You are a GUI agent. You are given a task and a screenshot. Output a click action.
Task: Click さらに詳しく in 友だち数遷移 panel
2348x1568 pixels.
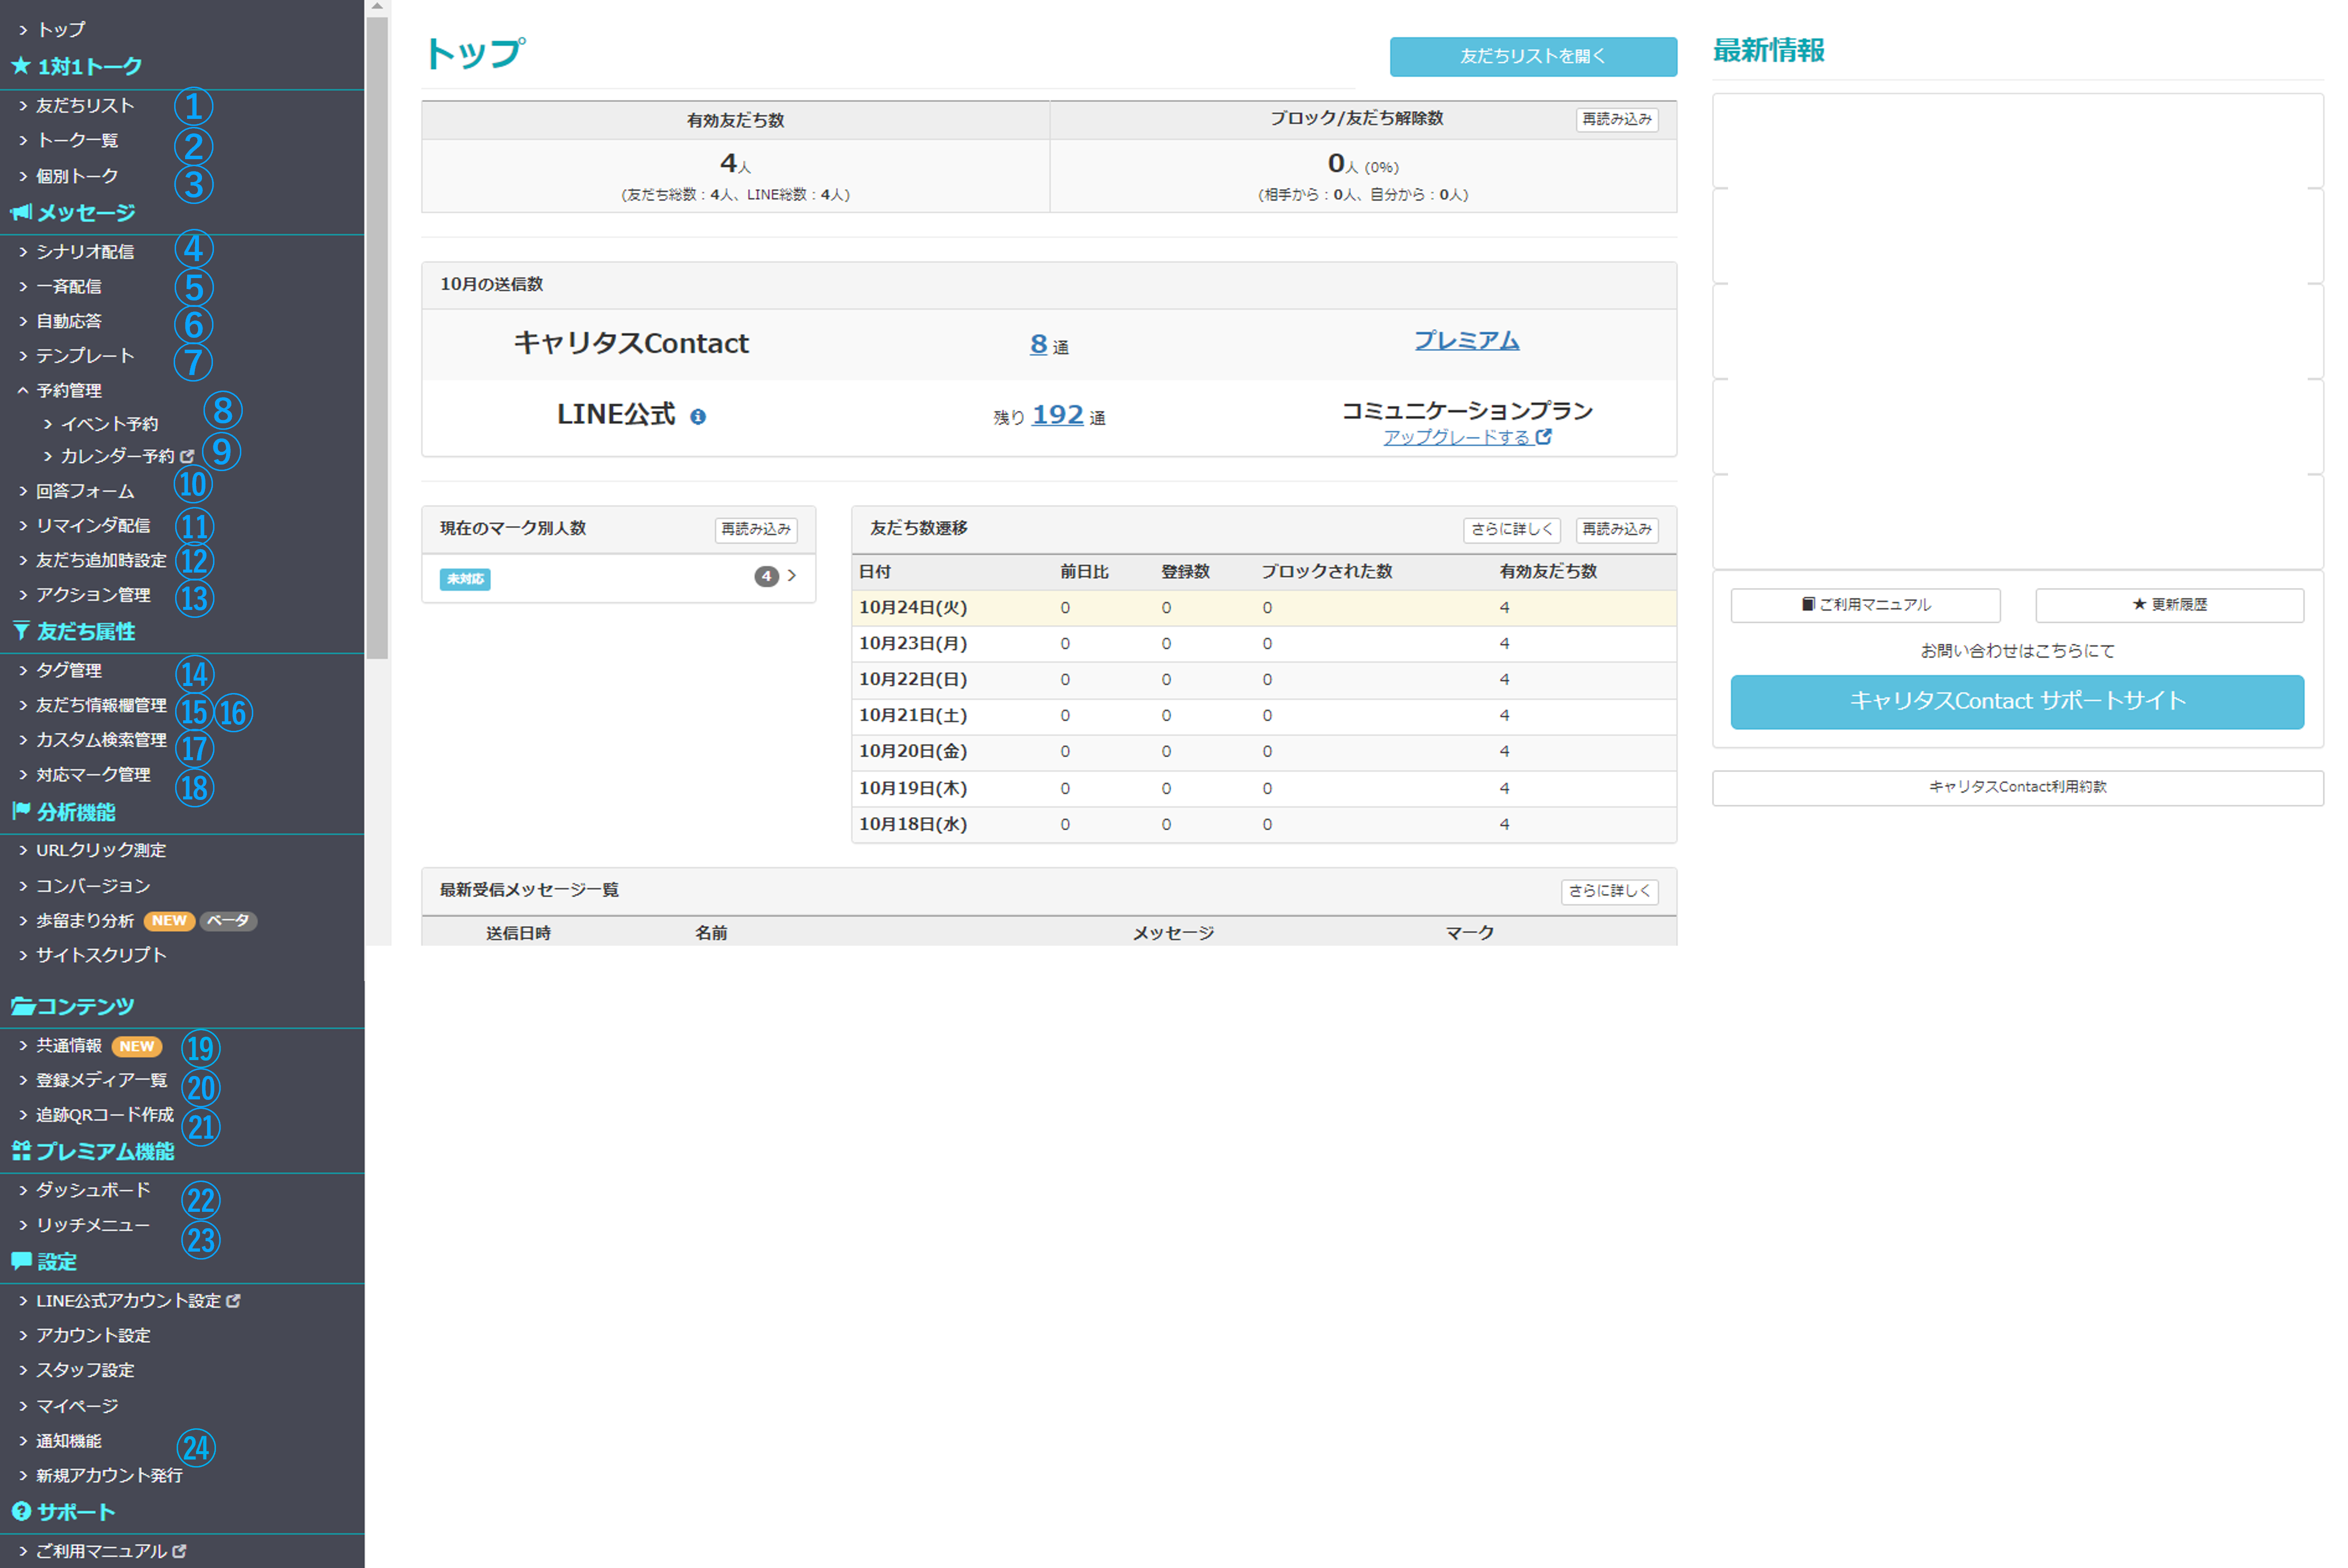coord(1511,529)
